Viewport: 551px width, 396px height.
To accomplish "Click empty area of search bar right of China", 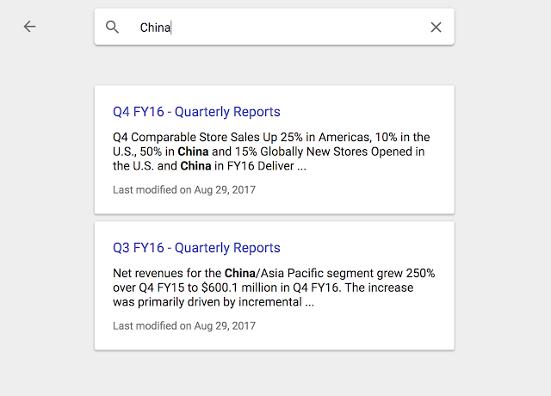I will [299, 27].
